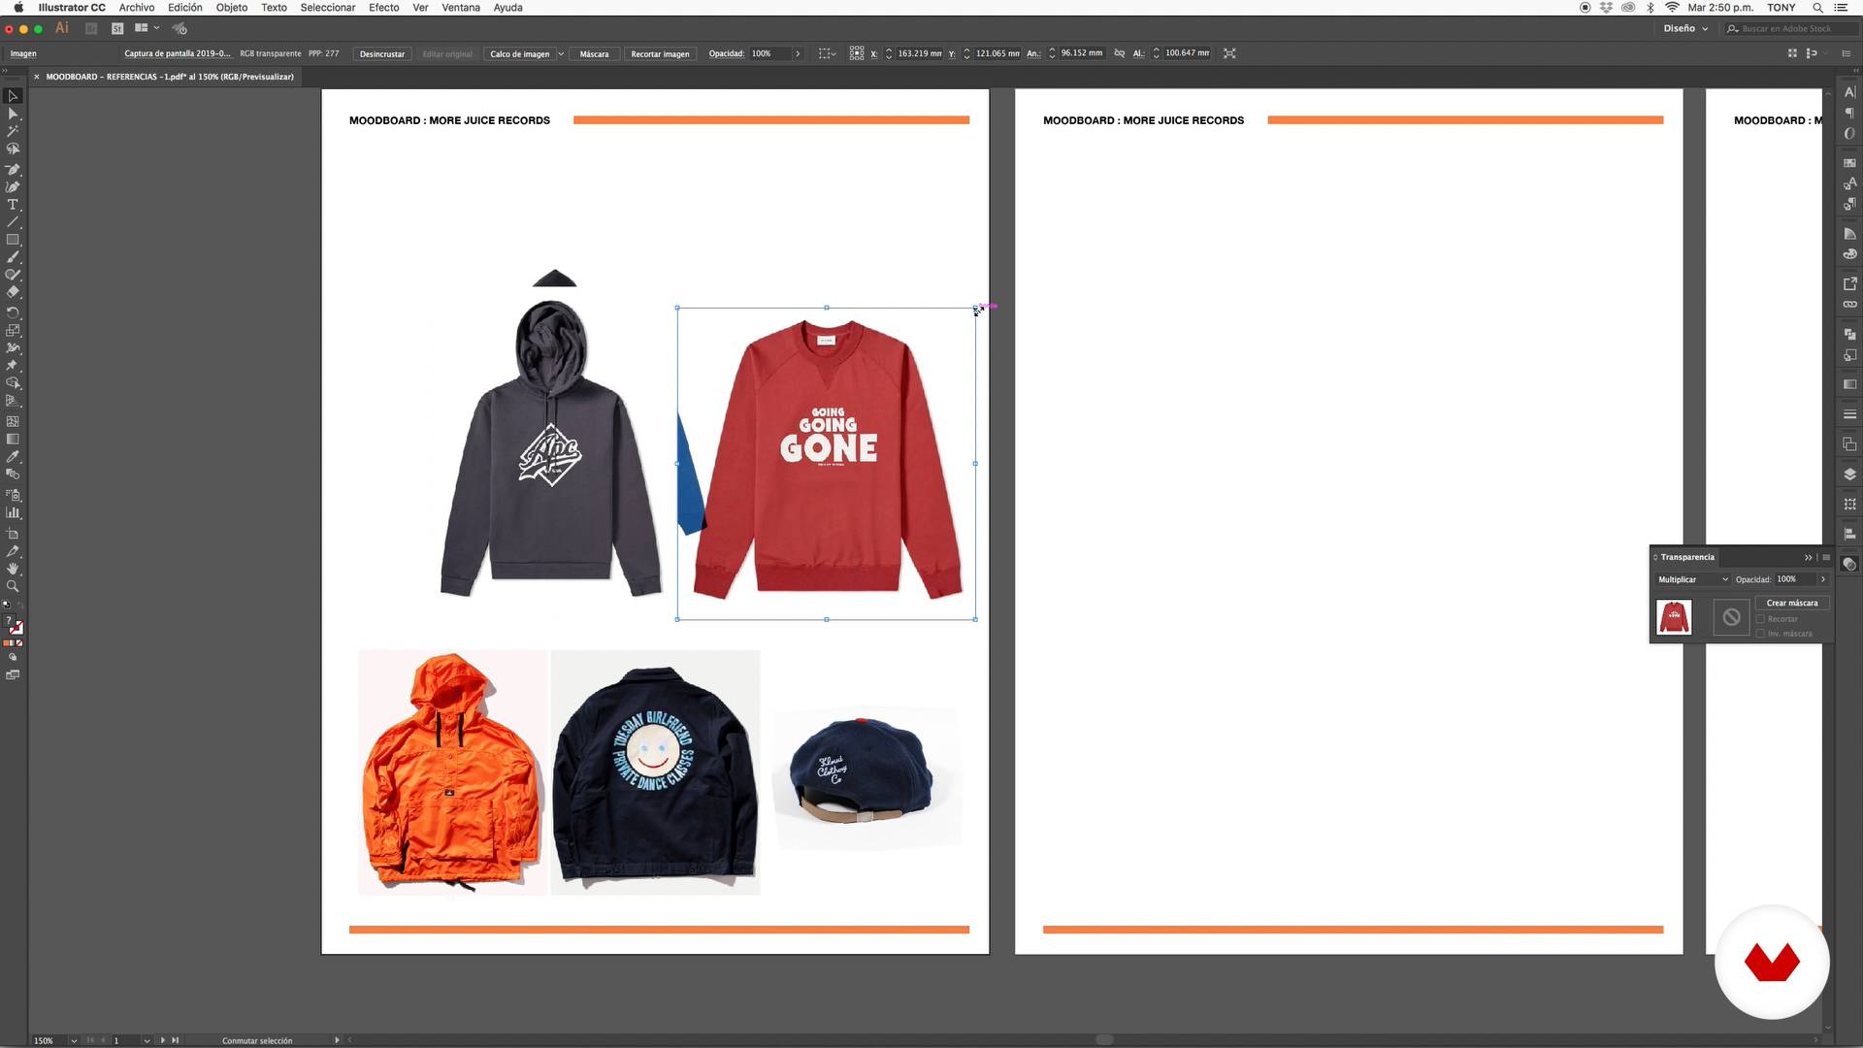Open the Edición menu
Image resolution: width=1863 pixels, height=1048 pixels.
coord(184,7)
